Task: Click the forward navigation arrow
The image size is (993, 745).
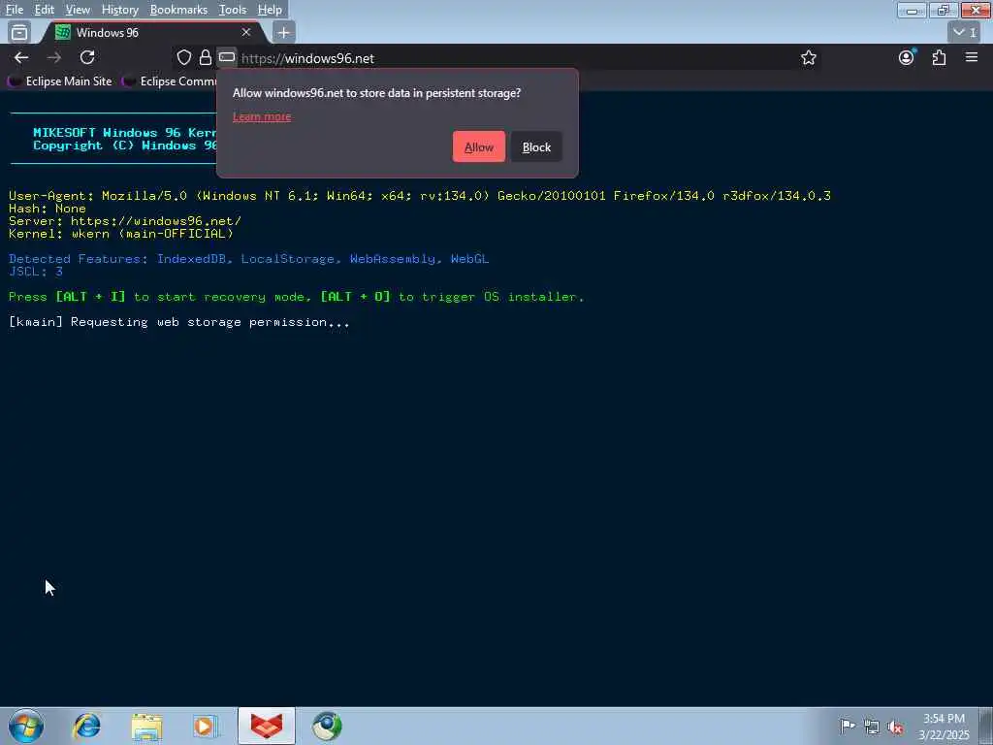Action: tap(54, 57)
